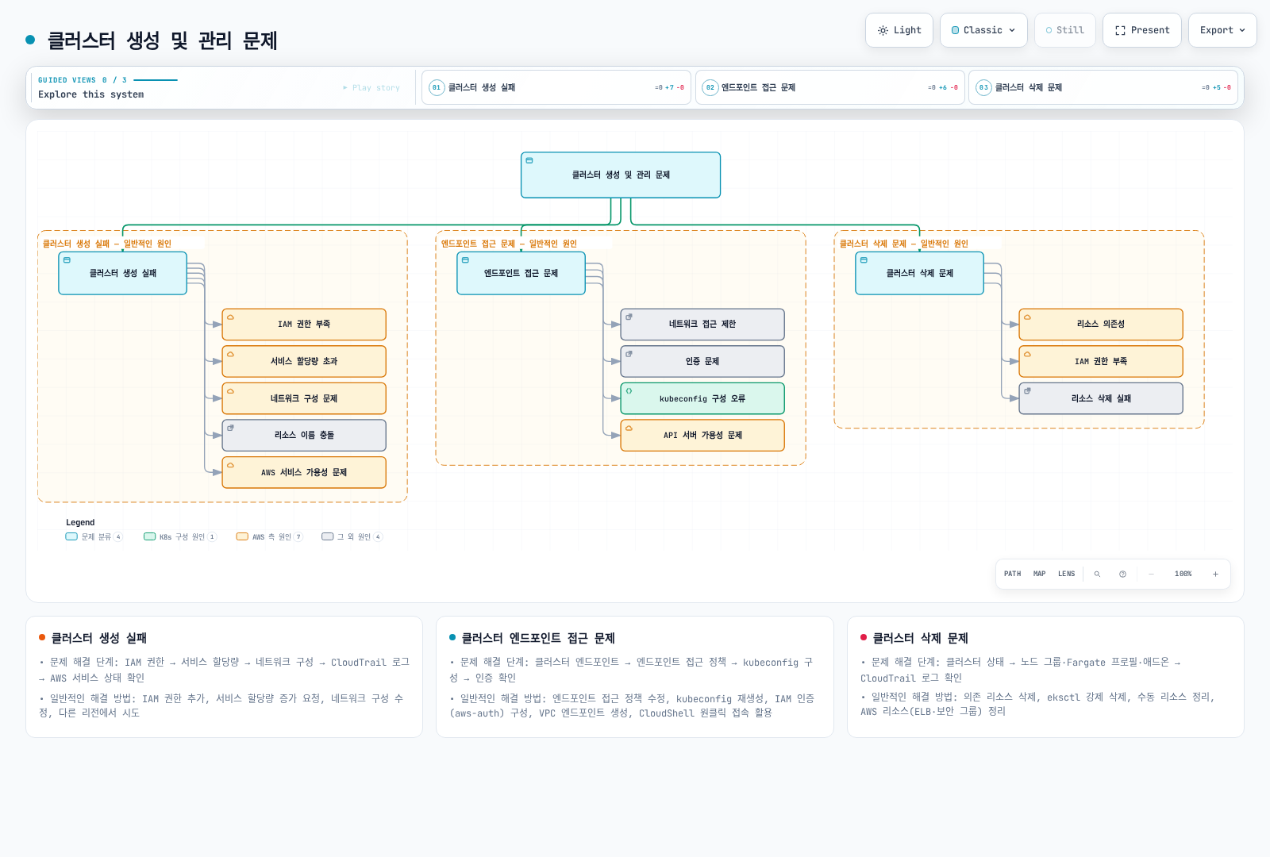Screen dimensions: 1270x857
Task: Click the icon on 네트워크 접근 제한 node
Action: point(629,317)
